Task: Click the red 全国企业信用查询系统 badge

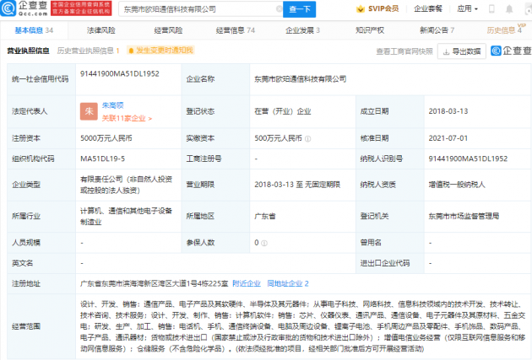Action: (81, 8)
